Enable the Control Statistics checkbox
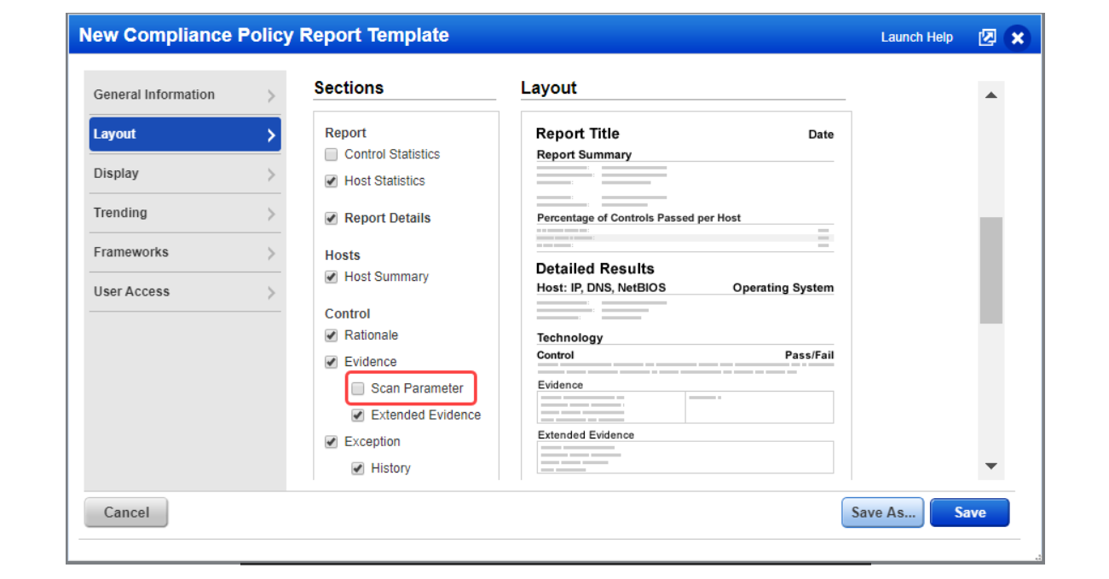Screen dimensions: 1109x579 [x=331, y=154]
